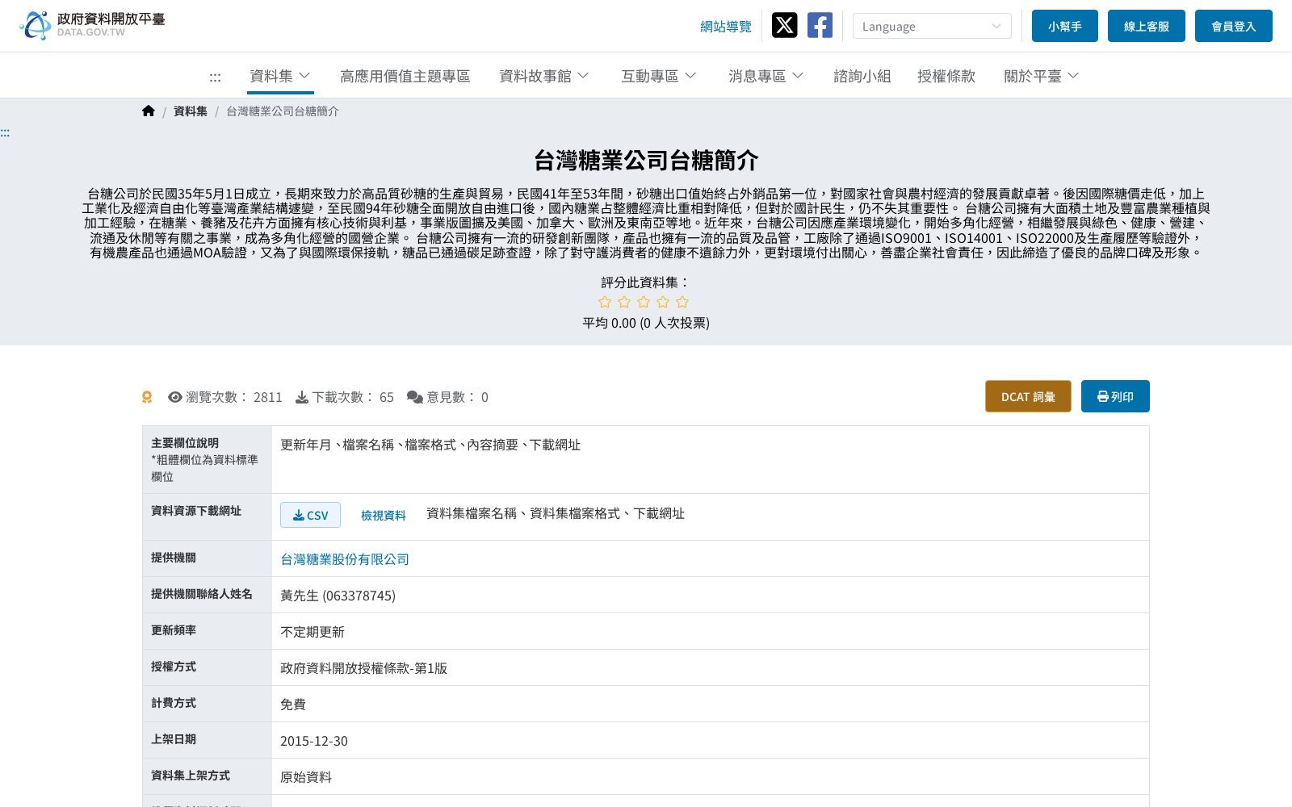The image size is (1292, 807).
Task: Click the gold medal badge icon
Action: coord(147,397)
